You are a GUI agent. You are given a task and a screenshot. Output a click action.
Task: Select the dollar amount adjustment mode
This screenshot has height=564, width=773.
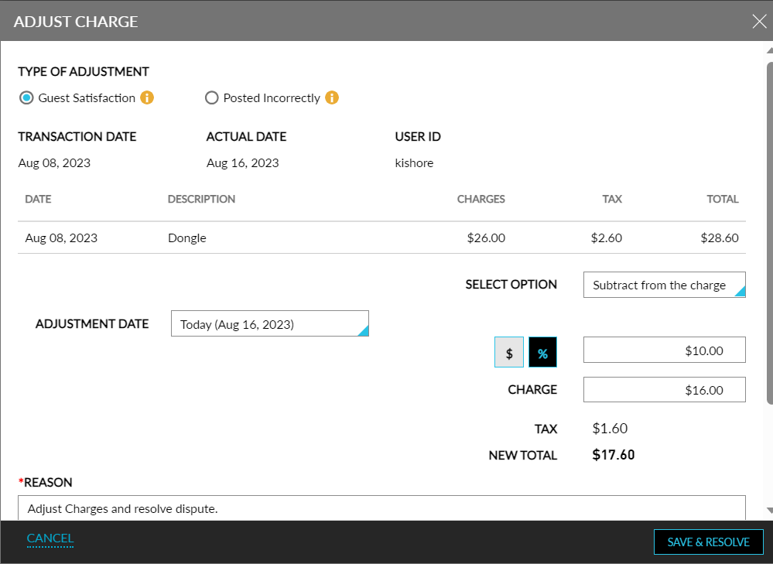(x=509, y=352)
